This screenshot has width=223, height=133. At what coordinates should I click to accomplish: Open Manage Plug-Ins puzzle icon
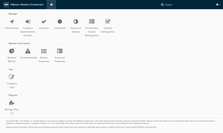click(12, 103)
